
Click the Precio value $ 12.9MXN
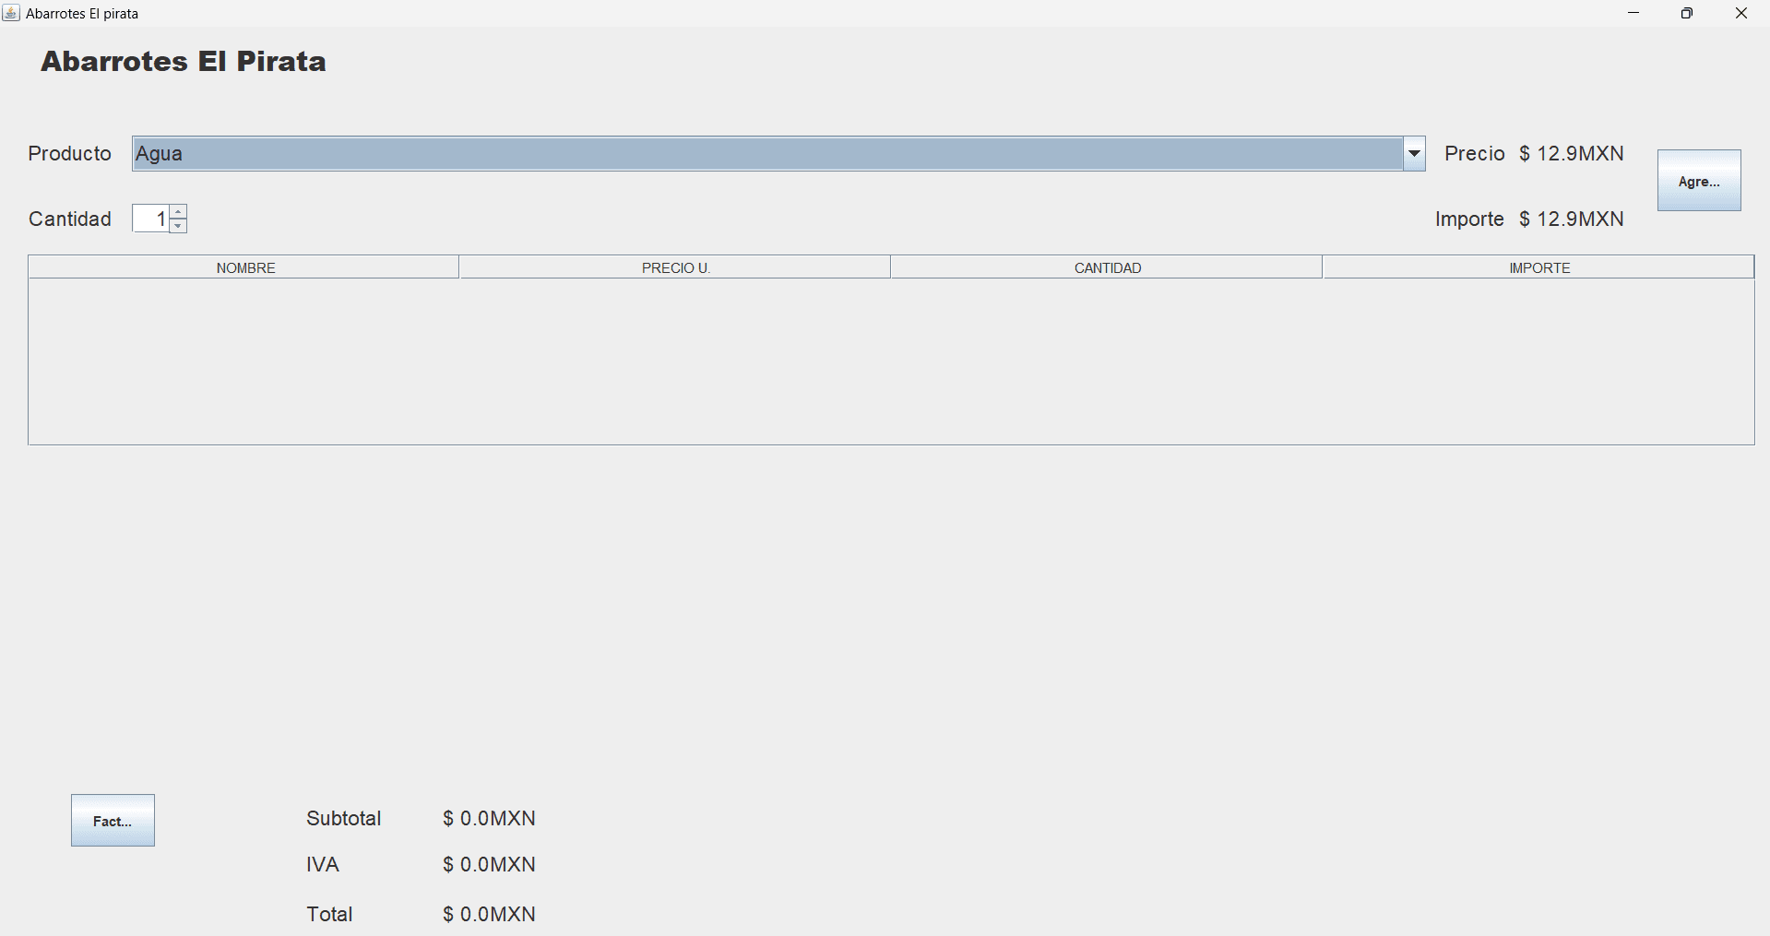[x=1572, y=154]
